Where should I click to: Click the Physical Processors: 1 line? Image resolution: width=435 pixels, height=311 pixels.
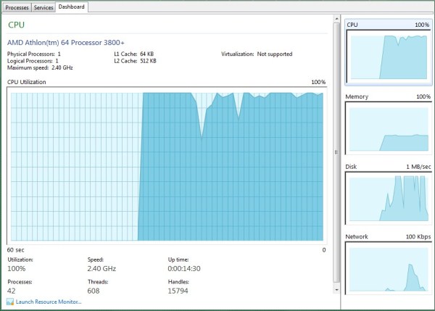pos(34,54)
